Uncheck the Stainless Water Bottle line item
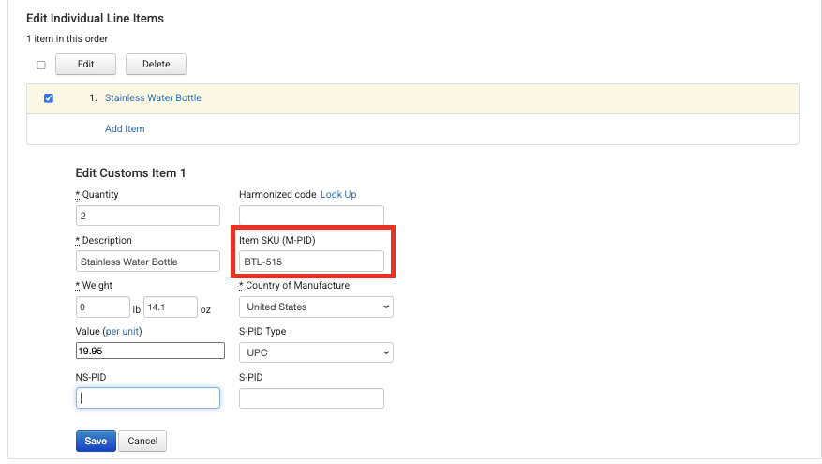 coord(49,98)
